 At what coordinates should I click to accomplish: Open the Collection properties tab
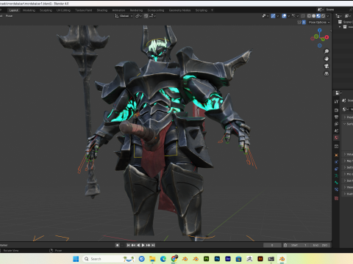[336, 147]
